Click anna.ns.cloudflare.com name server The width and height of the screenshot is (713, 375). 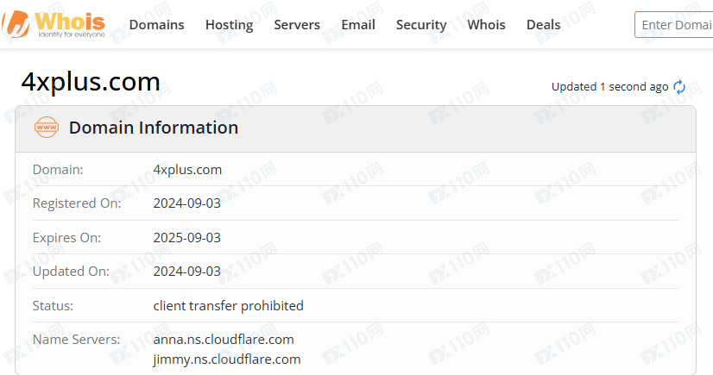pyautogui.click(x=224, y=339)
